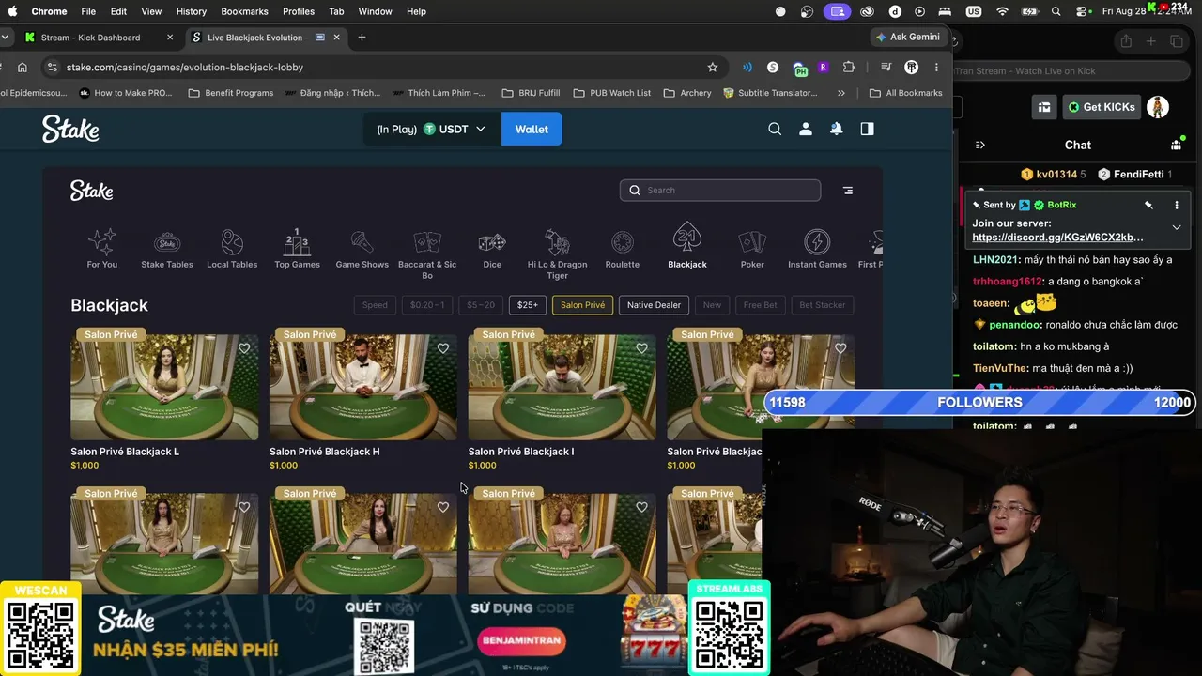Favorite Salon Privé Blackjack I

coord(642,348)
